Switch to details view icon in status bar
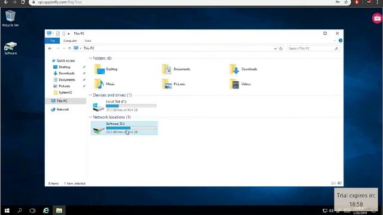The width and height of the screenshot is (383, 215). click(333, 183)
